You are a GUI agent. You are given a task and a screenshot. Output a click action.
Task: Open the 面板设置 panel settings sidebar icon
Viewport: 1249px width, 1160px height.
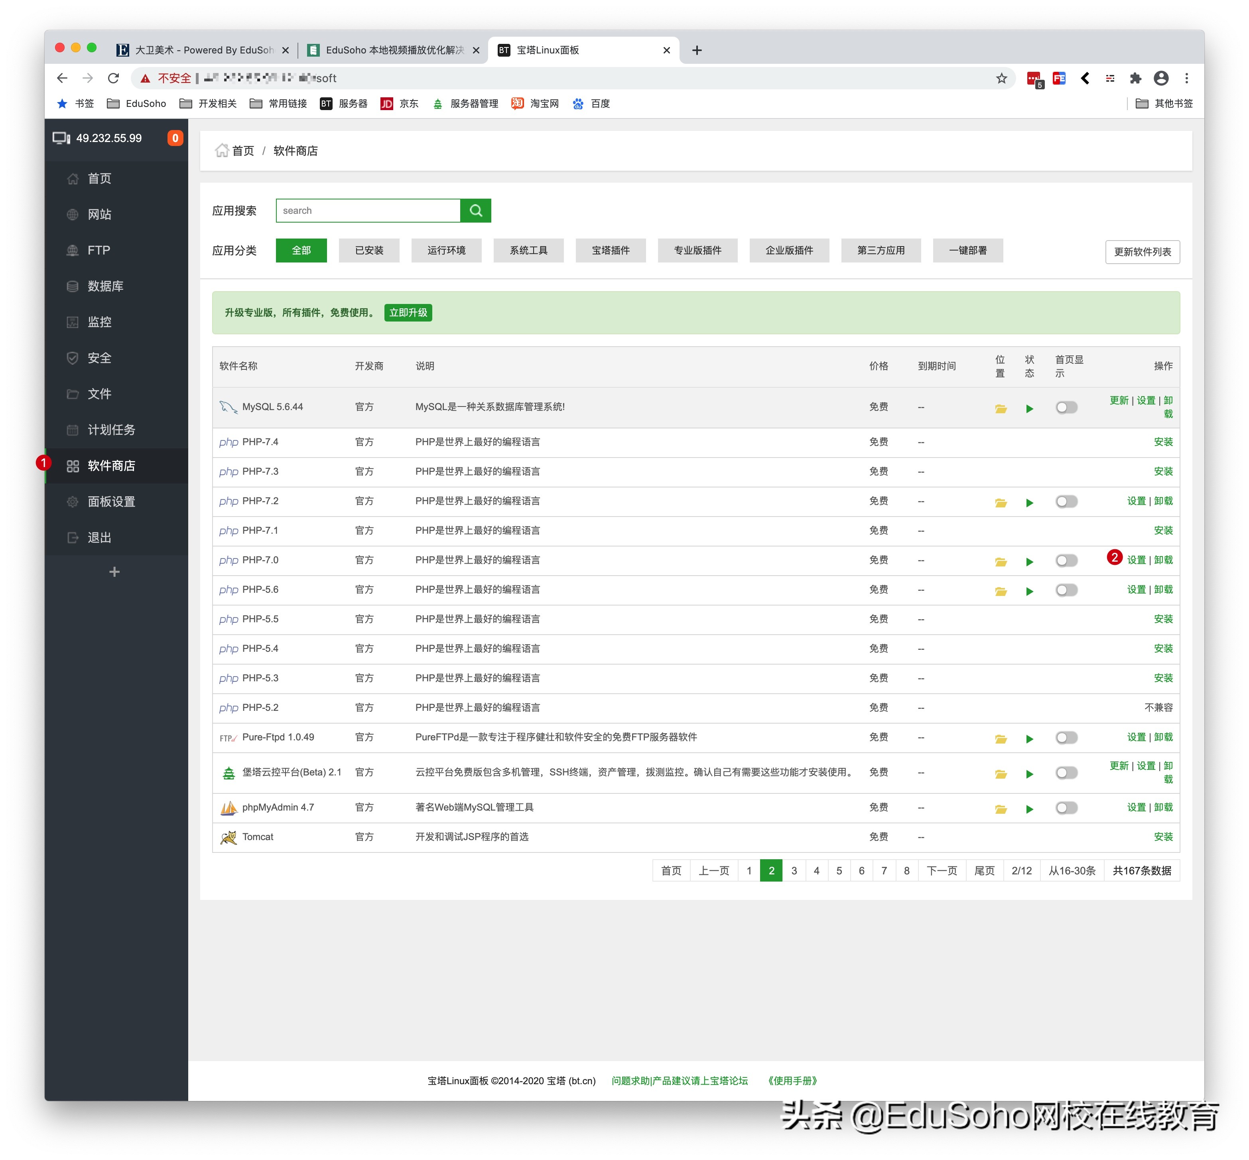(x=72, y=501)
